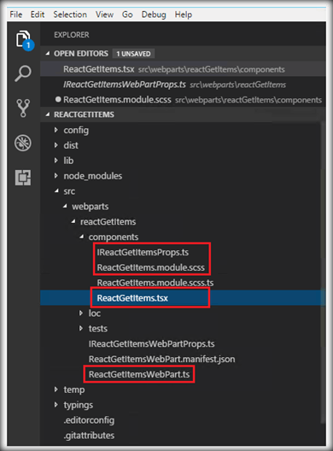
Task: Collapse the reactGetItems folder
Action: pyautogui.click(x=73, y=221)
